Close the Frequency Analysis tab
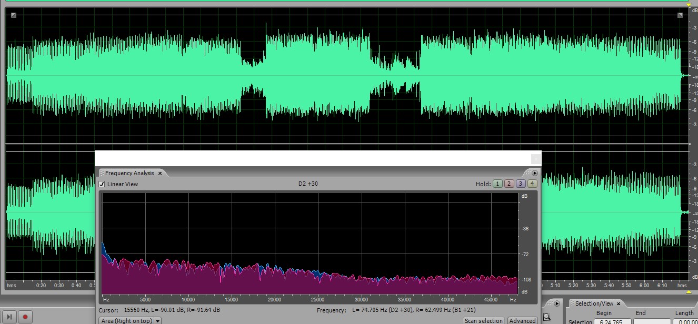This screenshot has width=698, height=324. click(160, 173)
